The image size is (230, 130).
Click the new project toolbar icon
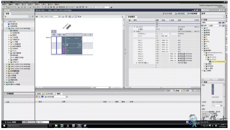[3, 7]
